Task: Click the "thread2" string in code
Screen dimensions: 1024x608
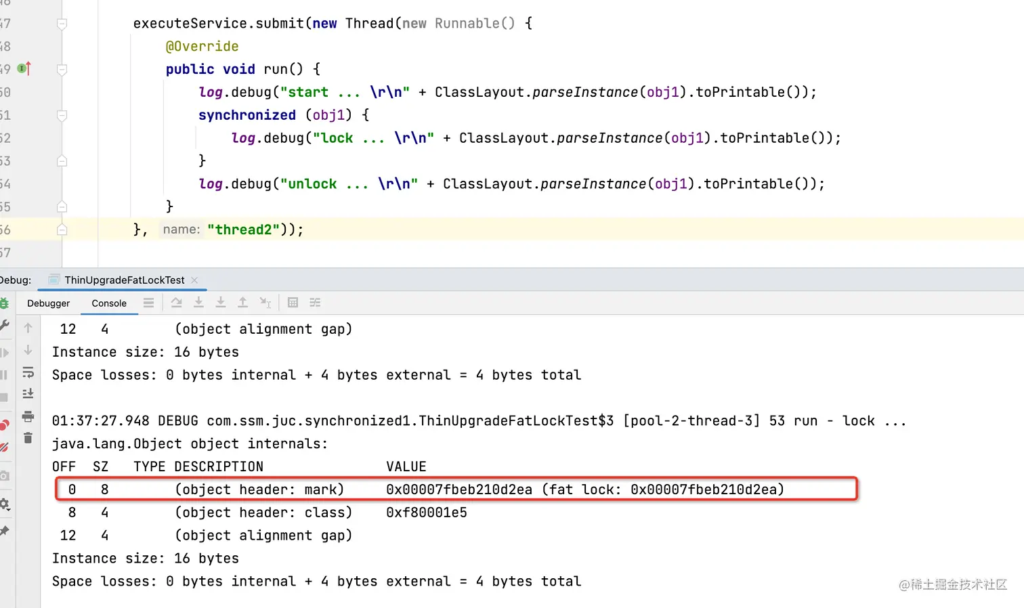Action: (x=243, y=230)
